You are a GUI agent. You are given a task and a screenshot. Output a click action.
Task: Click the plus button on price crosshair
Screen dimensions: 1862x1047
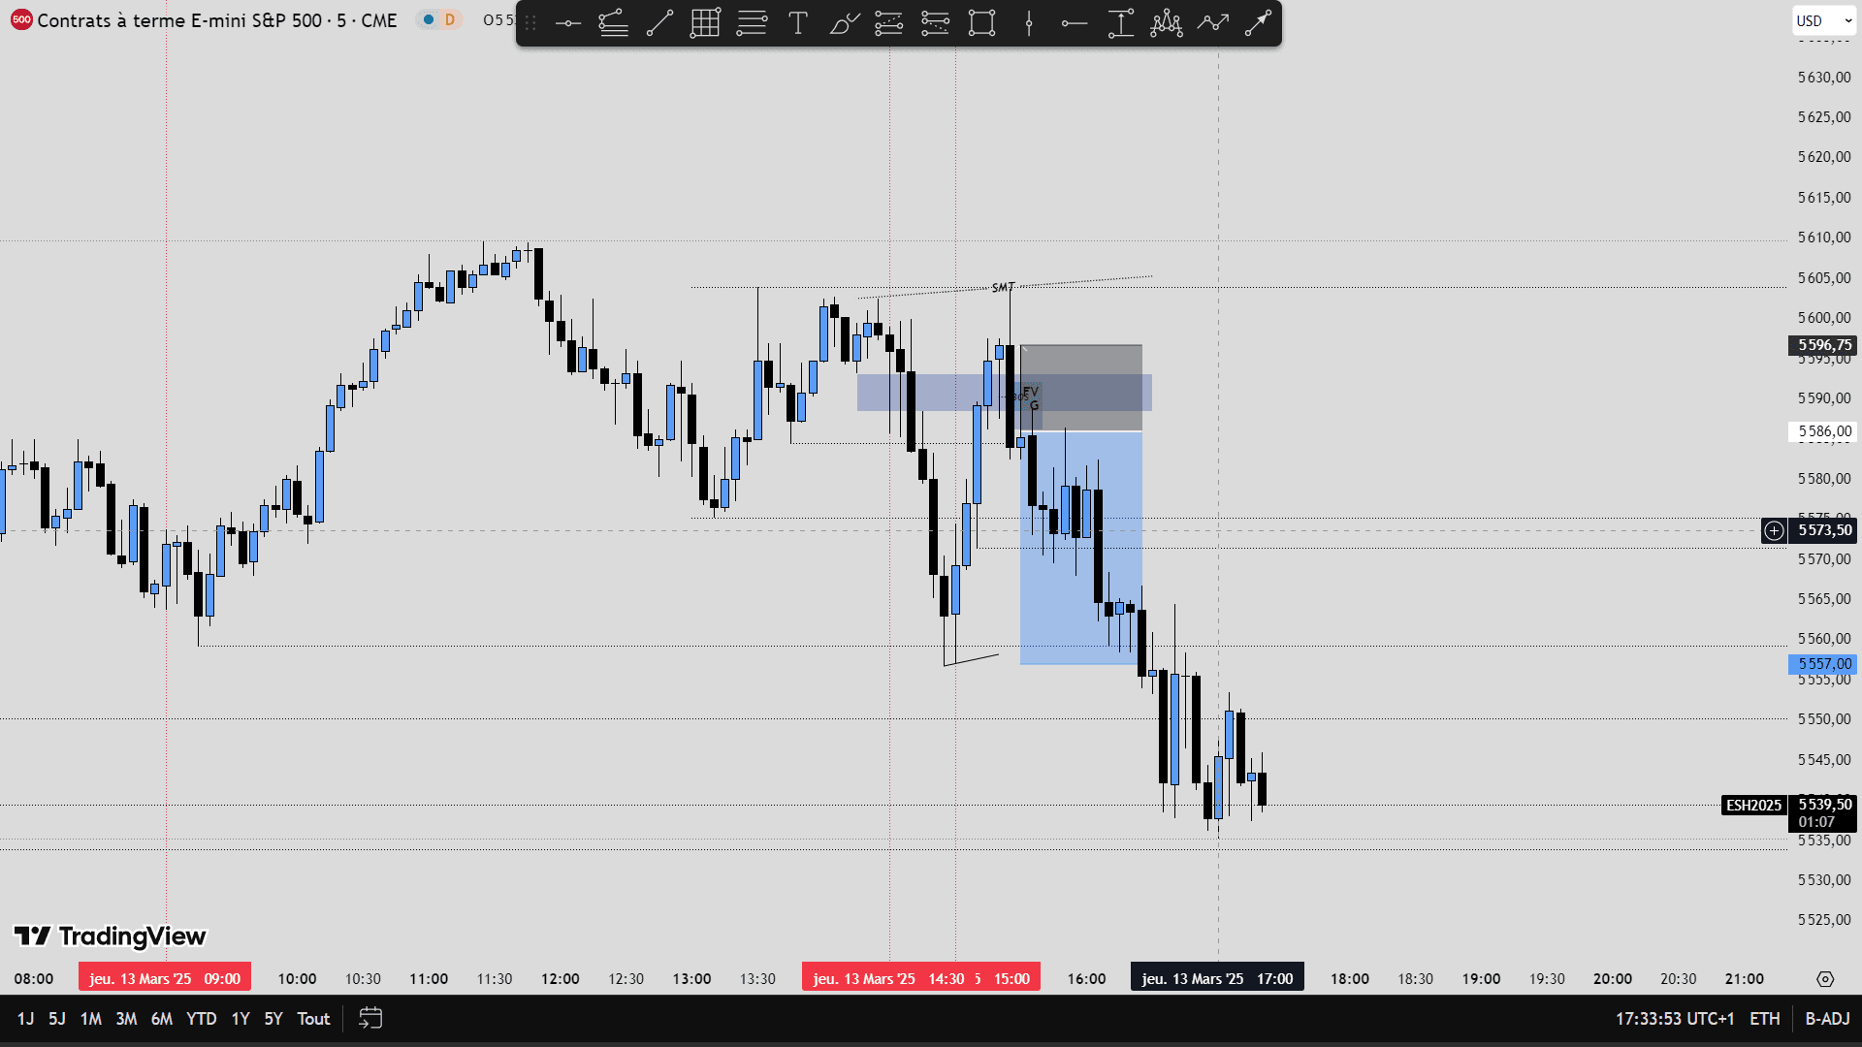point(1774,530)
